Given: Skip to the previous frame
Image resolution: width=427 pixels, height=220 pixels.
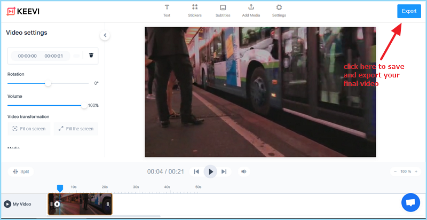Looking at the screenshot, I should [196, 171].
